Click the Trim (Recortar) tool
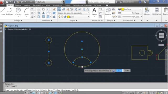 [48, 9]
